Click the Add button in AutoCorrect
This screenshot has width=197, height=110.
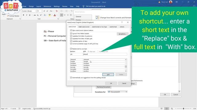pos(108,75)
